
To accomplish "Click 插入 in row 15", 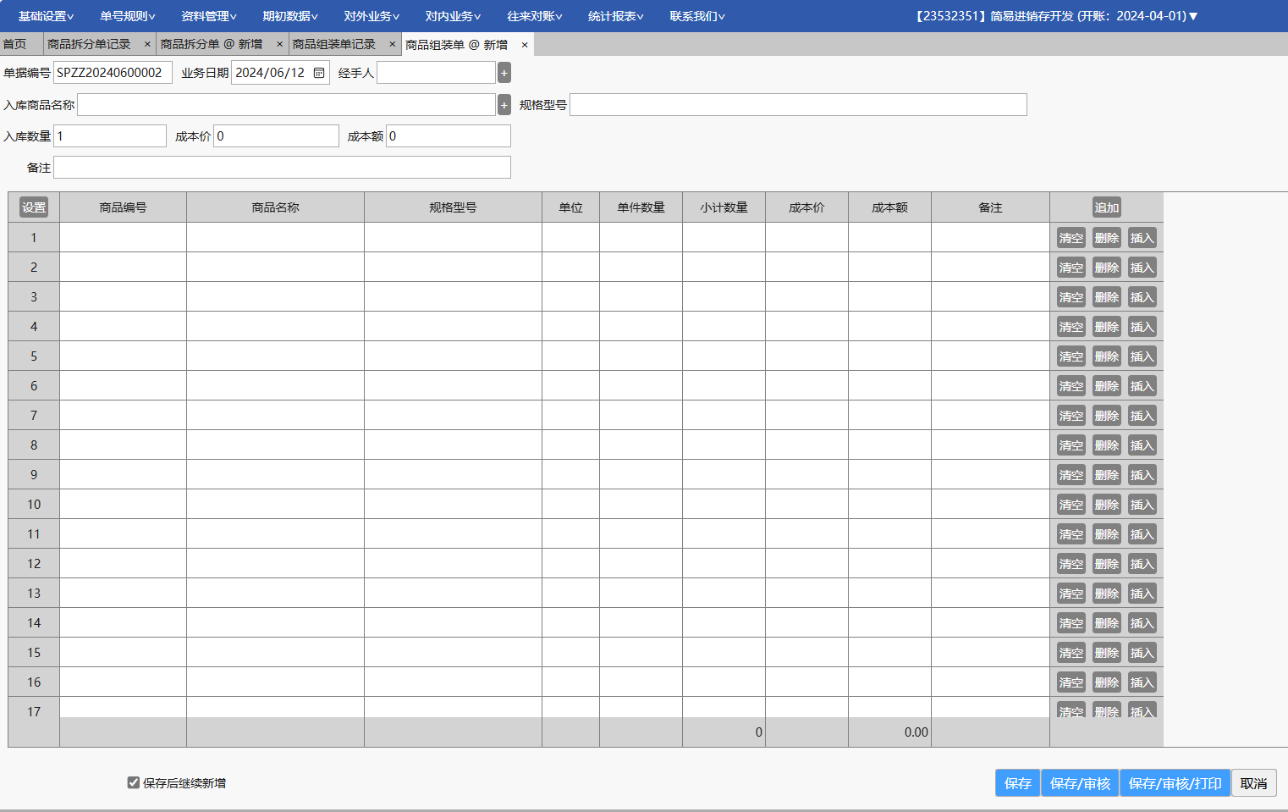I will click(x=1142, y=653).
